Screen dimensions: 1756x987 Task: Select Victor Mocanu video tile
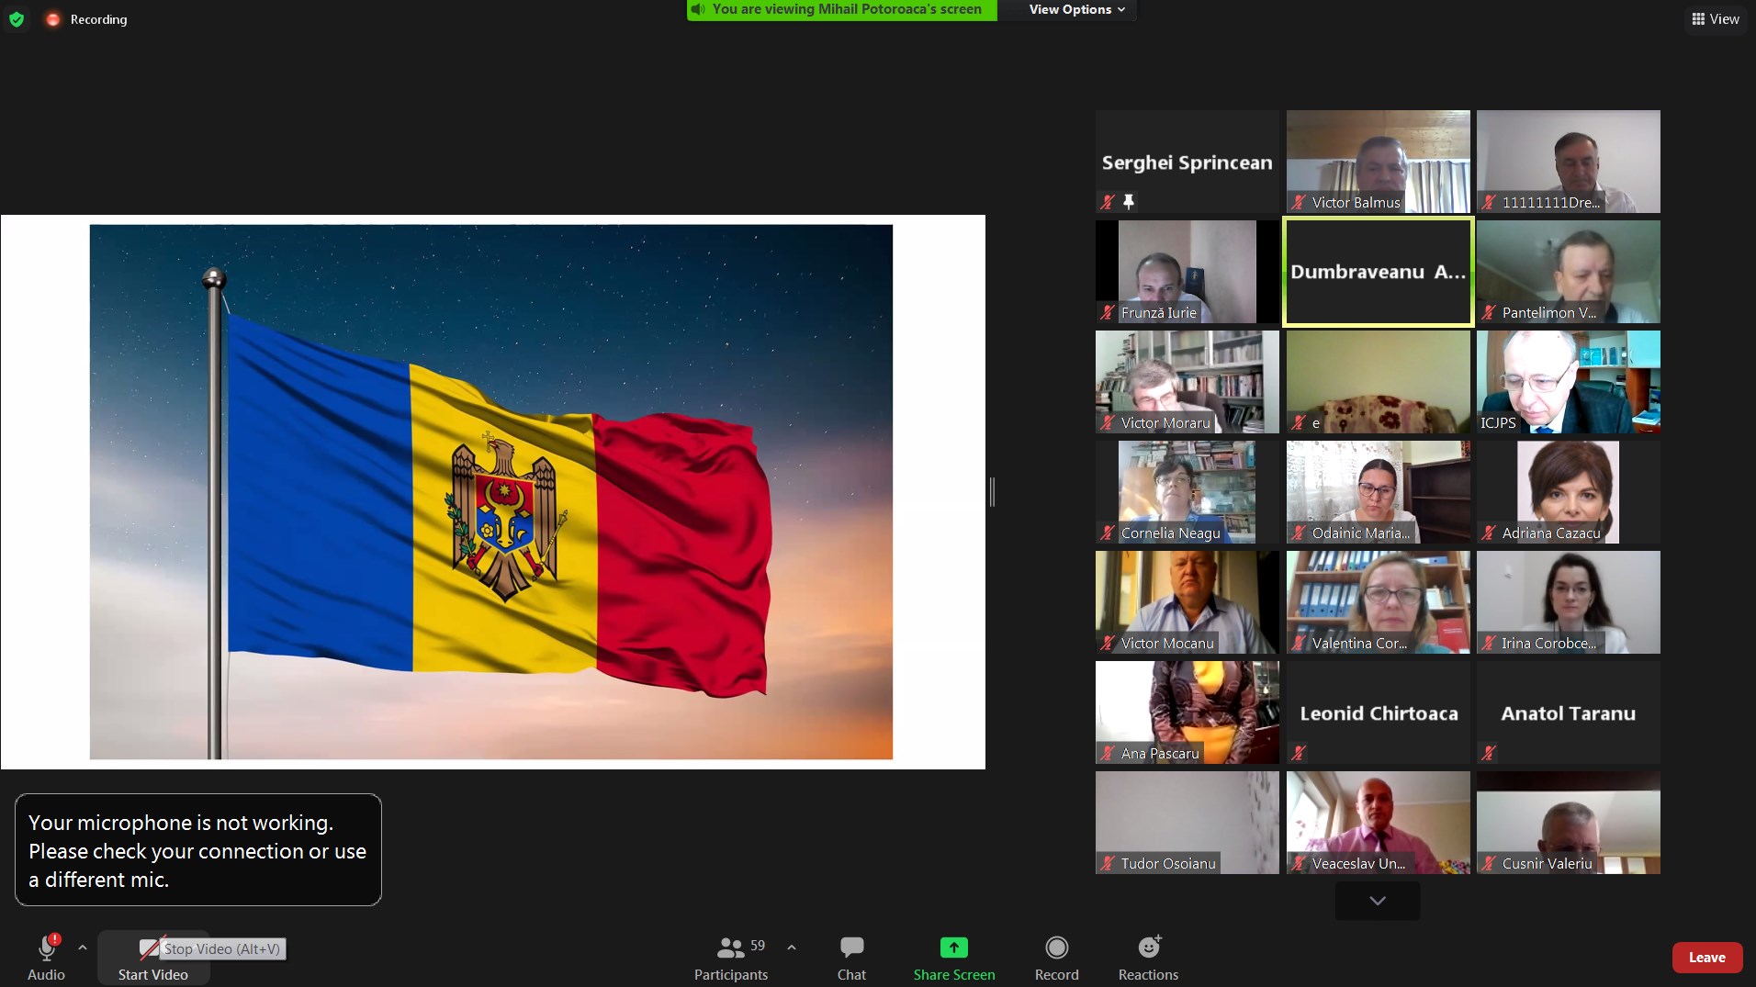[1187, 602]
